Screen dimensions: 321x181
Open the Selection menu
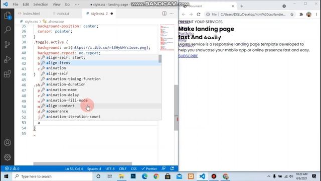(x=41, y=5)
